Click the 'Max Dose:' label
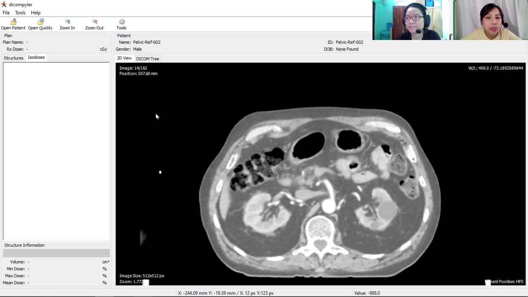The height and width of the screenshot is (297, 528). 15,276
